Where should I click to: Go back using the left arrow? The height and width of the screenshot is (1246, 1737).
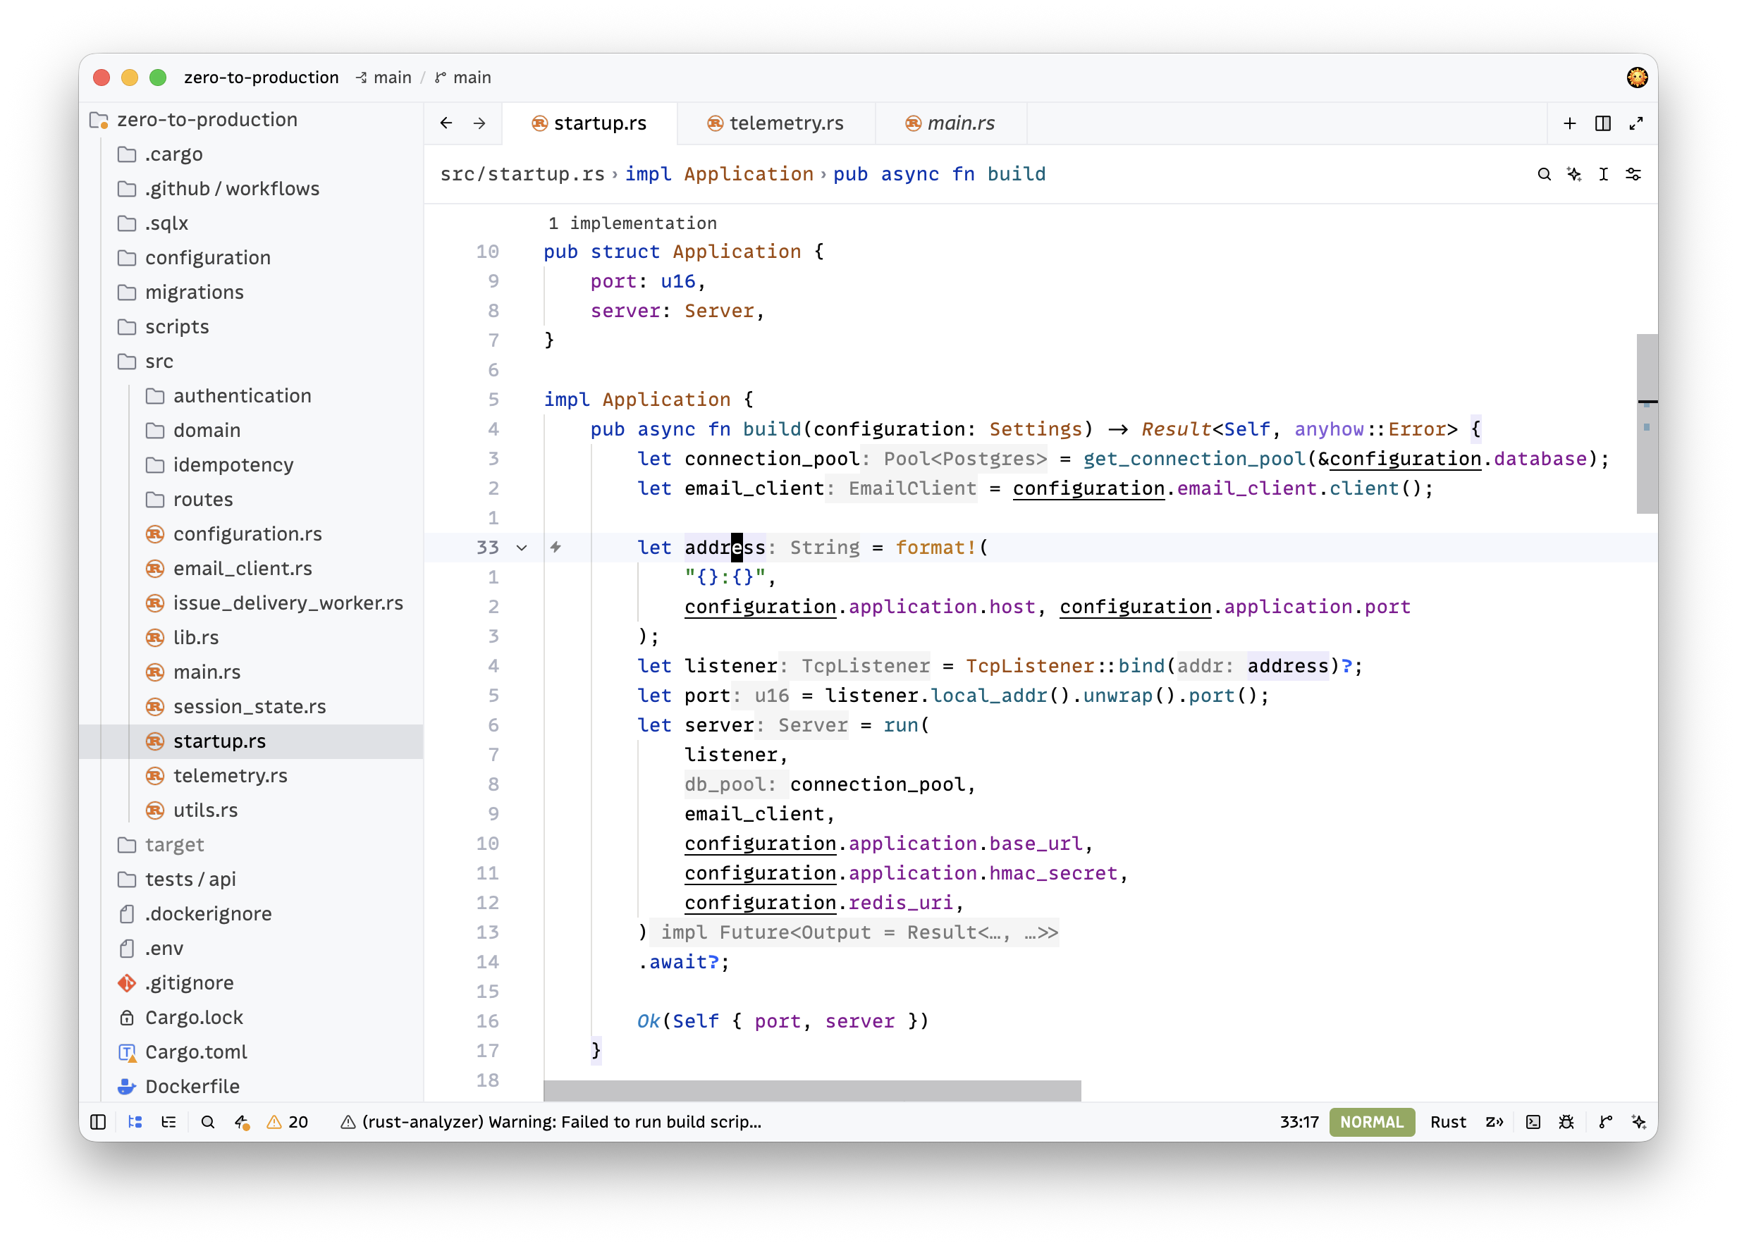point(446,123)
